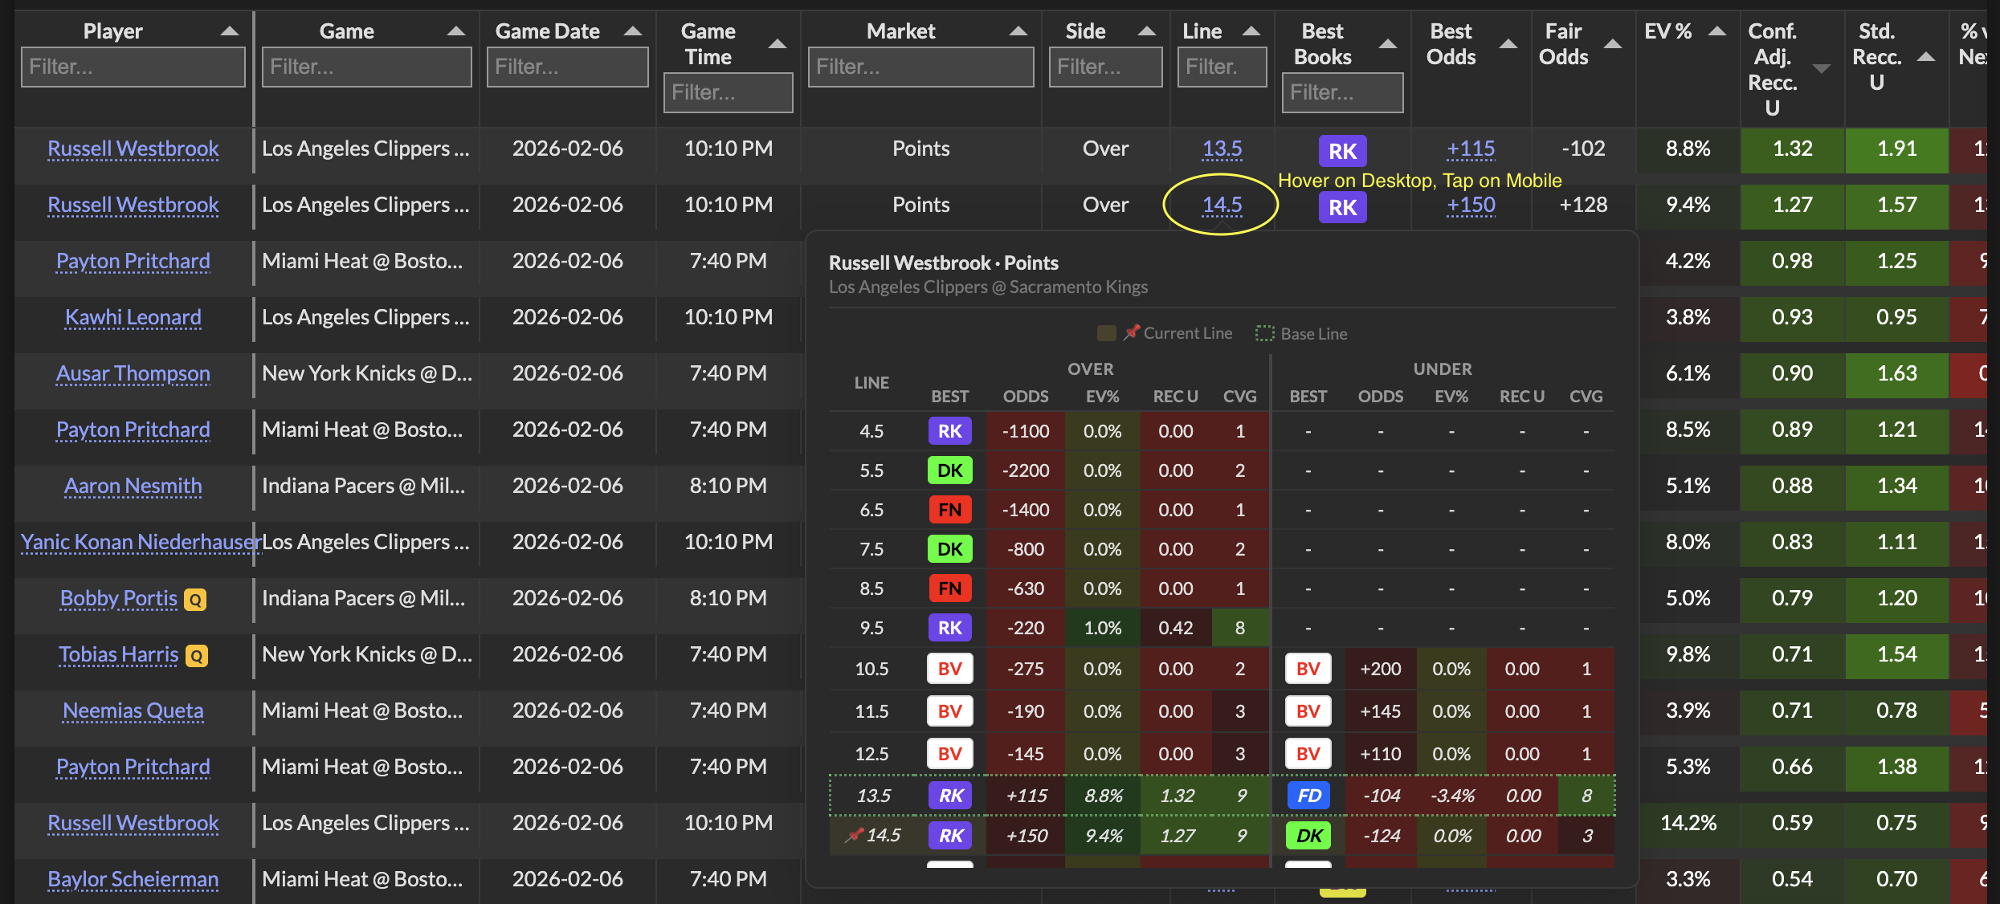Click the FD under badge on 13.5 line

[1308, 796]
